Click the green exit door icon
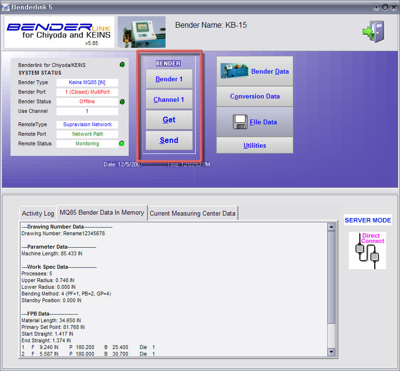400x371 pixels. point(372,31)
